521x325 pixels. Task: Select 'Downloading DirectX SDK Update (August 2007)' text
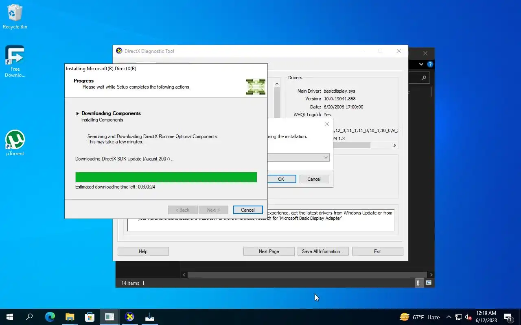125,159
